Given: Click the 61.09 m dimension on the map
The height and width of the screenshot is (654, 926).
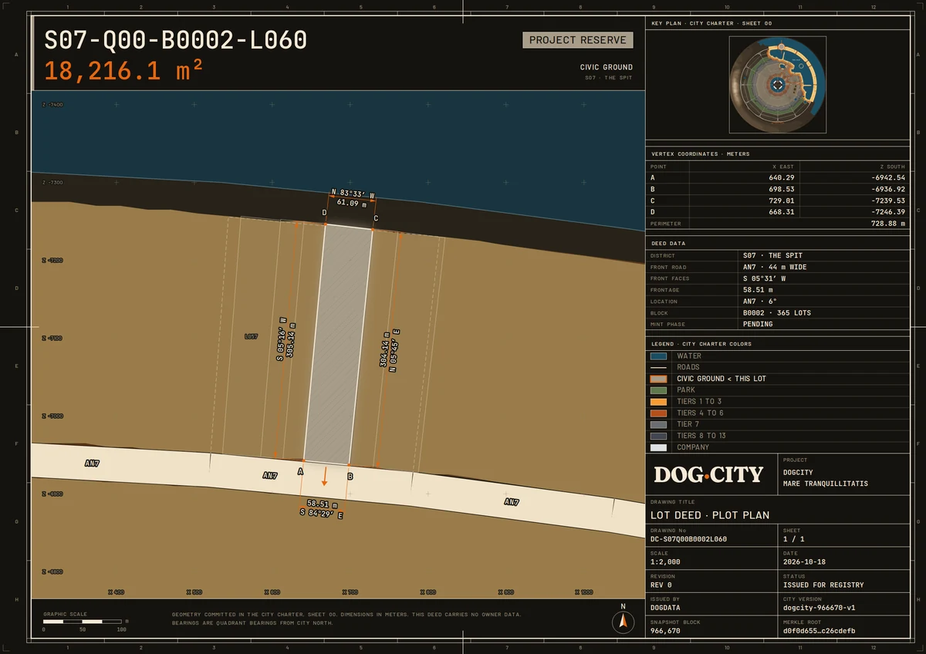Looking at the screenshot, I should point(351,202).
